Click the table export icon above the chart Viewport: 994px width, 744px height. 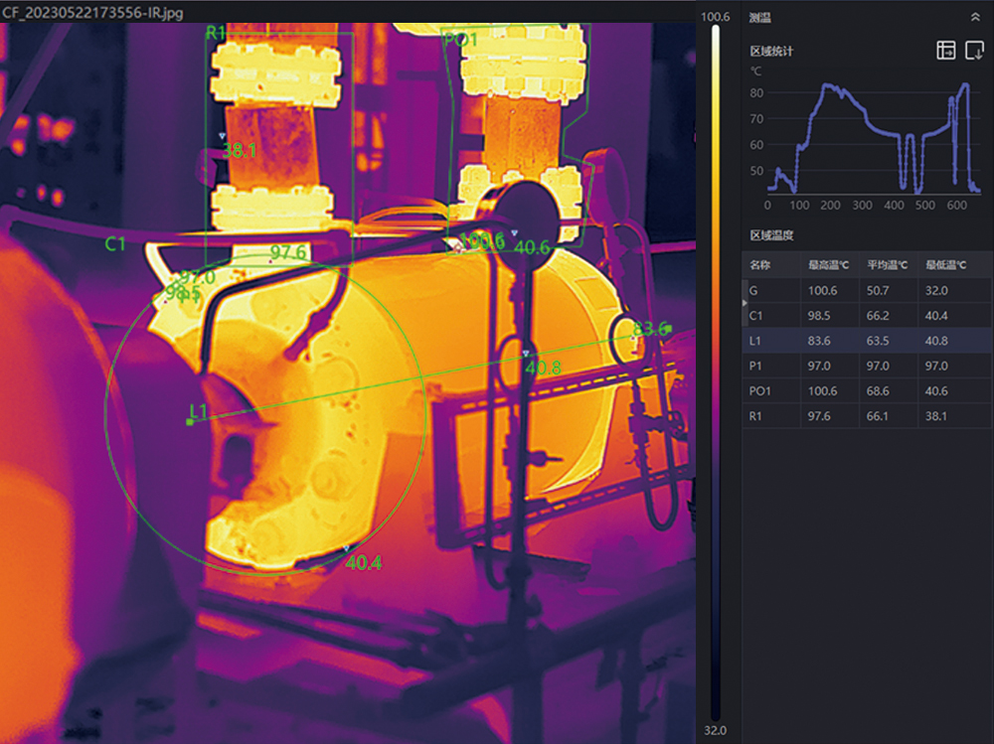point(946,50)
